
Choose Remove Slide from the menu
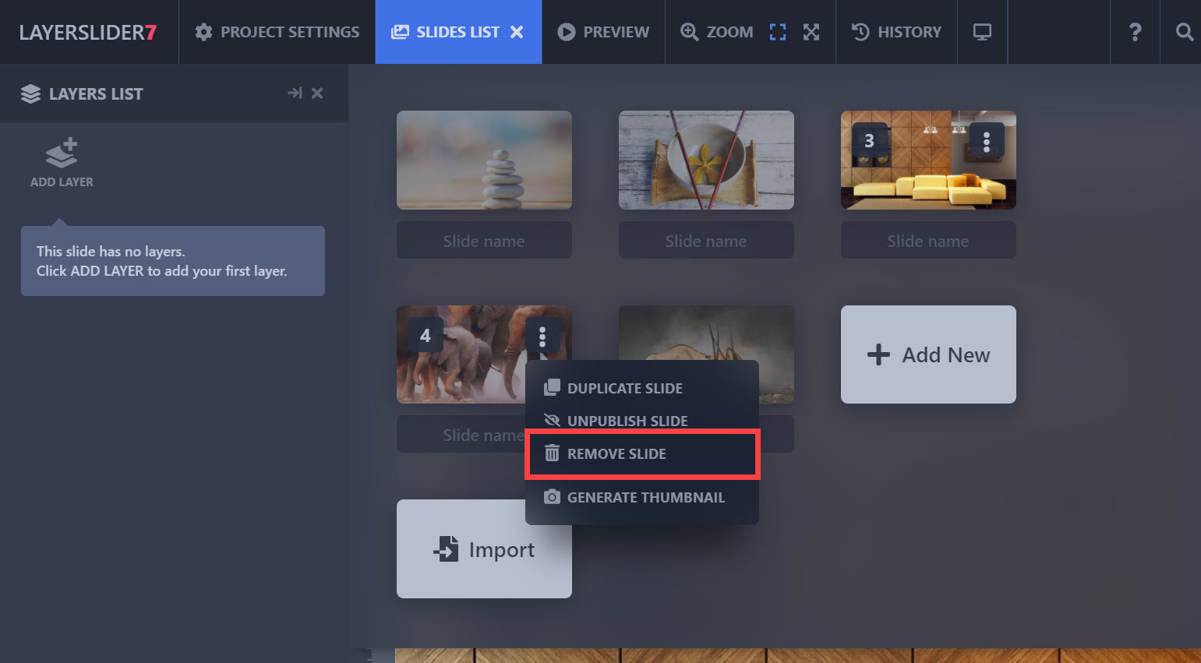click(x=642, y=453)
